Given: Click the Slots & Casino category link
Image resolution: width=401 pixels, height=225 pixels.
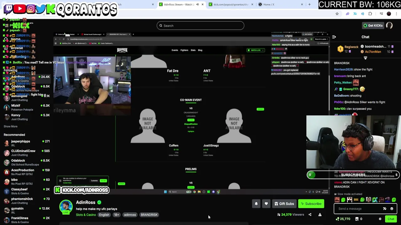Looking at the screenshot, I should pos(86,215).
